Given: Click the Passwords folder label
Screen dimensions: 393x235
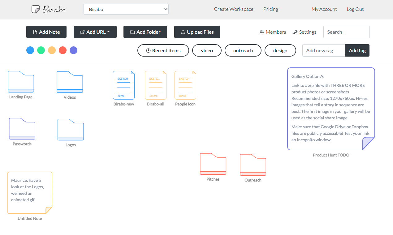Looking at the screenshot, I should click(x=22, y=144).
